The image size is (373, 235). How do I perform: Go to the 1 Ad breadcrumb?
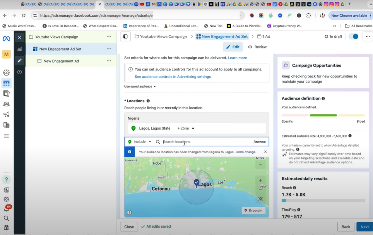coord(264,36)
